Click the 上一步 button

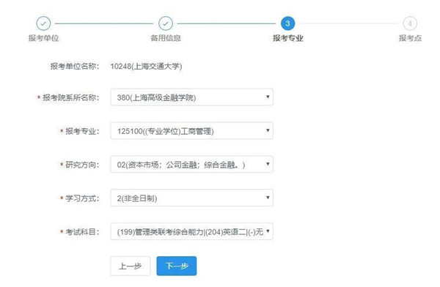tap(131, 266)
